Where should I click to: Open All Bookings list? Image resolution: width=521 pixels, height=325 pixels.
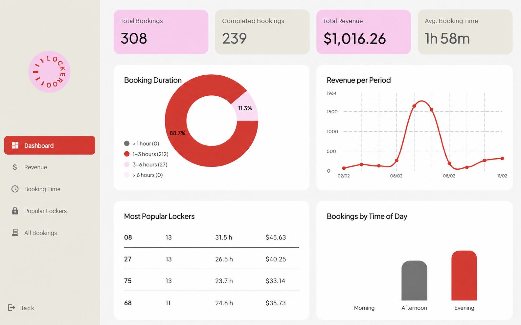coord(40,233)
